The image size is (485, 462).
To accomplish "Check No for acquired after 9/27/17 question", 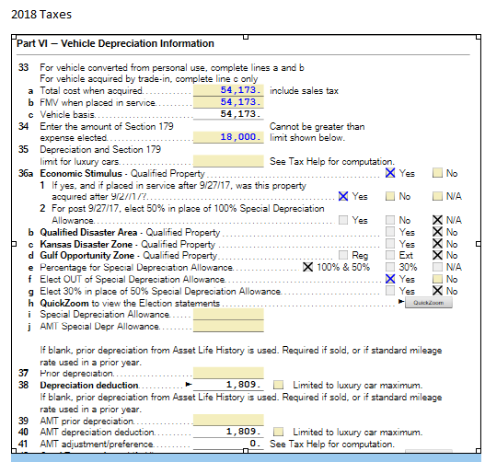I will (390, 196).
